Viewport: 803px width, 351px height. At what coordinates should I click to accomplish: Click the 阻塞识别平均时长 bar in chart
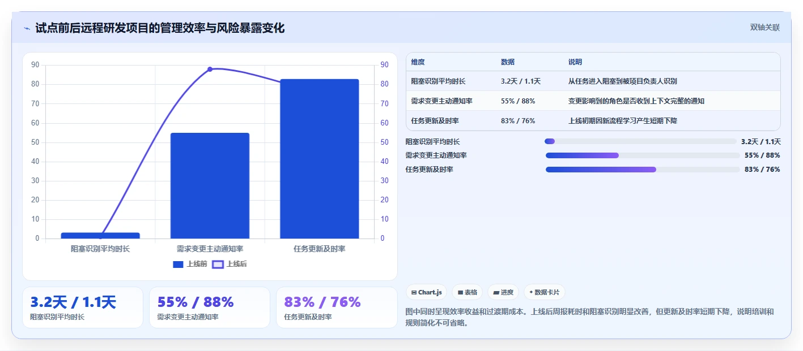(x=100, y=236)
